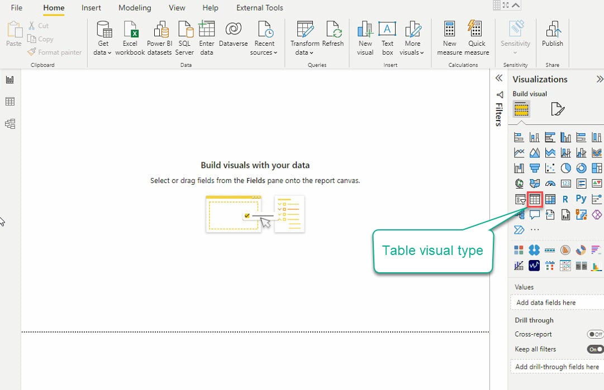Choose the KPI visual
Image resolution: width=604 pixels, height=390 pixels.
coord(596,184)
